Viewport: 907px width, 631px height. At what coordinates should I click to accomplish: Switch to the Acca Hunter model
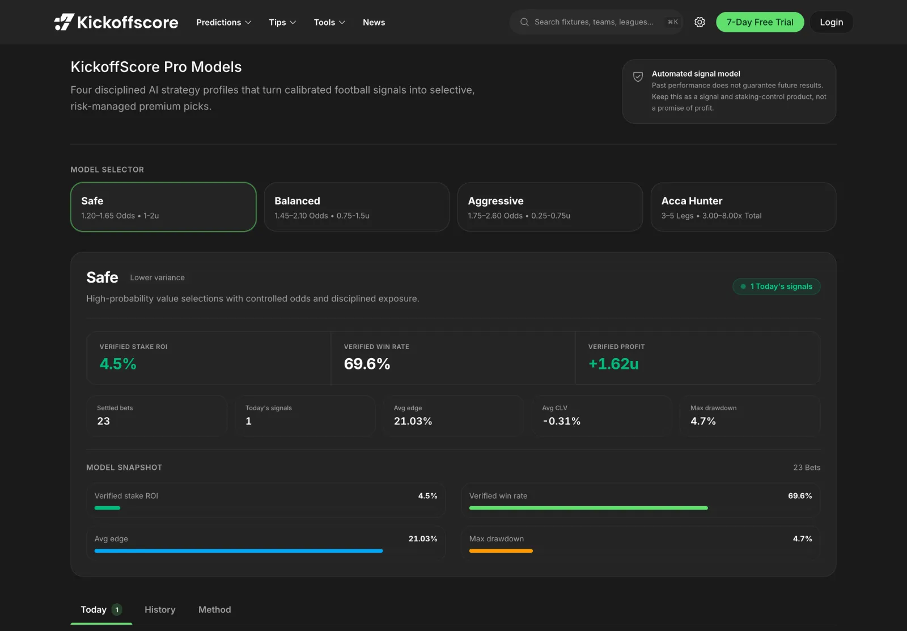[743, 207]
